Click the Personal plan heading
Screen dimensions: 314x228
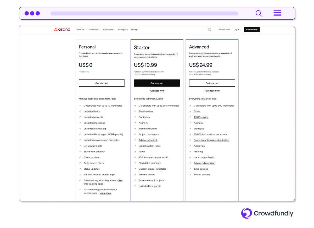tap(87, 47)
